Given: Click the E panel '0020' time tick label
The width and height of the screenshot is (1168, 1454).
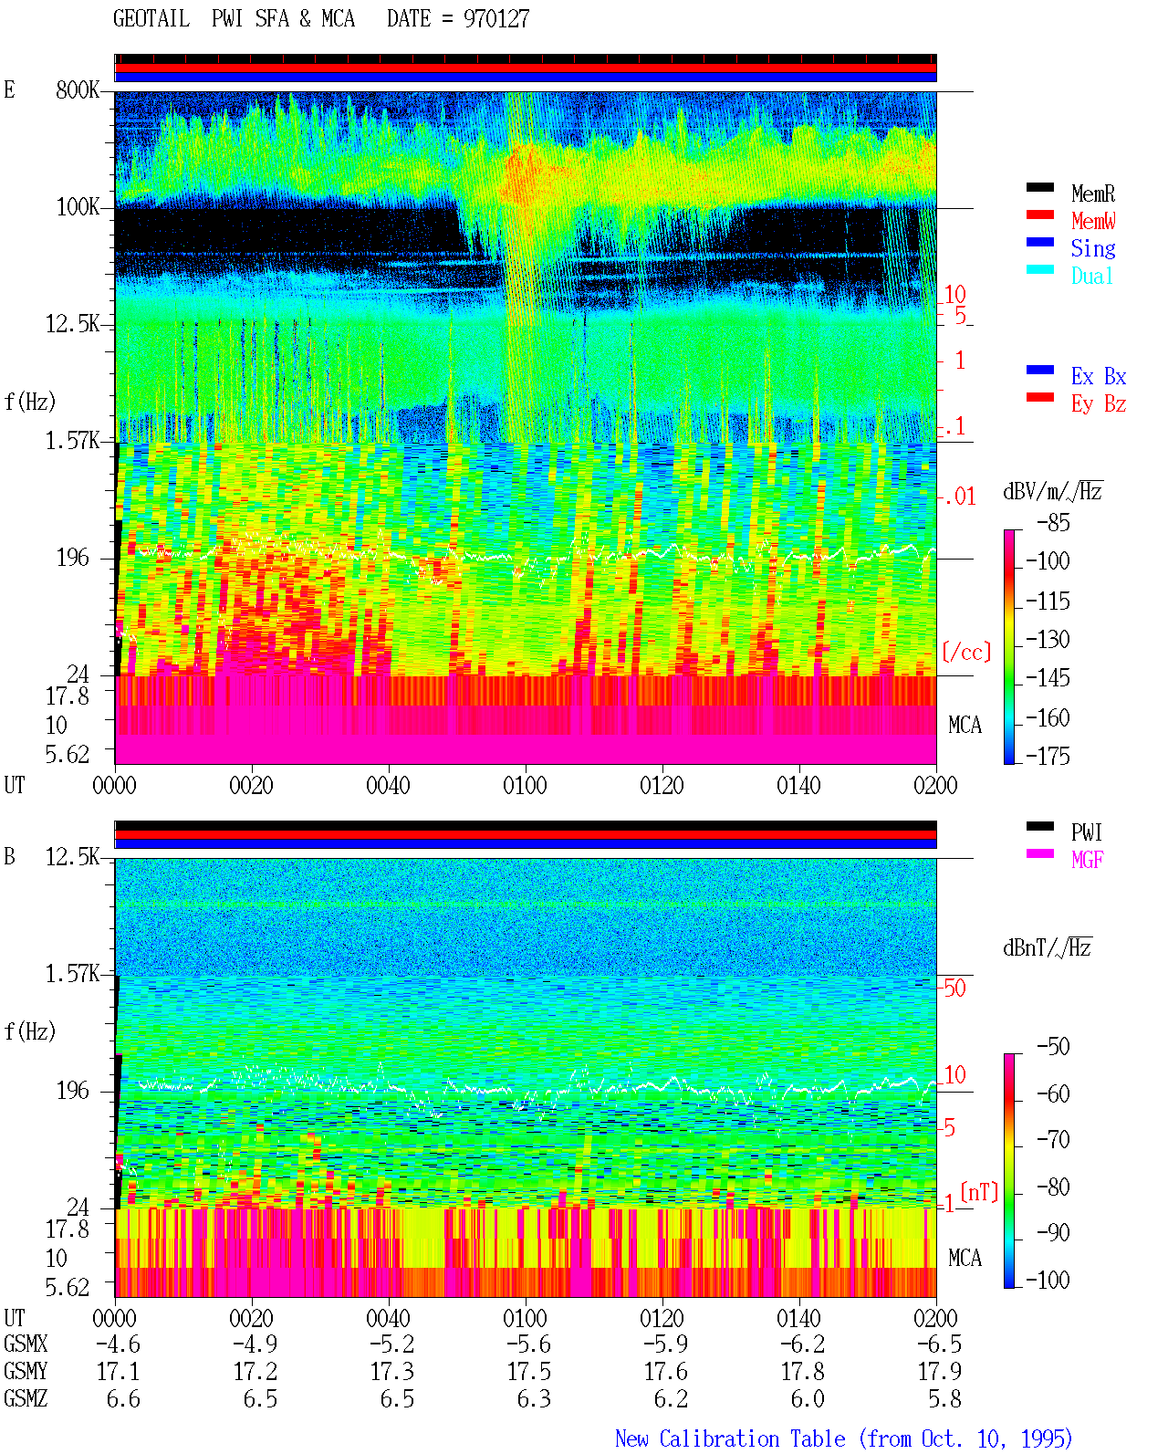Looking at the screenshot, I should tap(252, 785).
